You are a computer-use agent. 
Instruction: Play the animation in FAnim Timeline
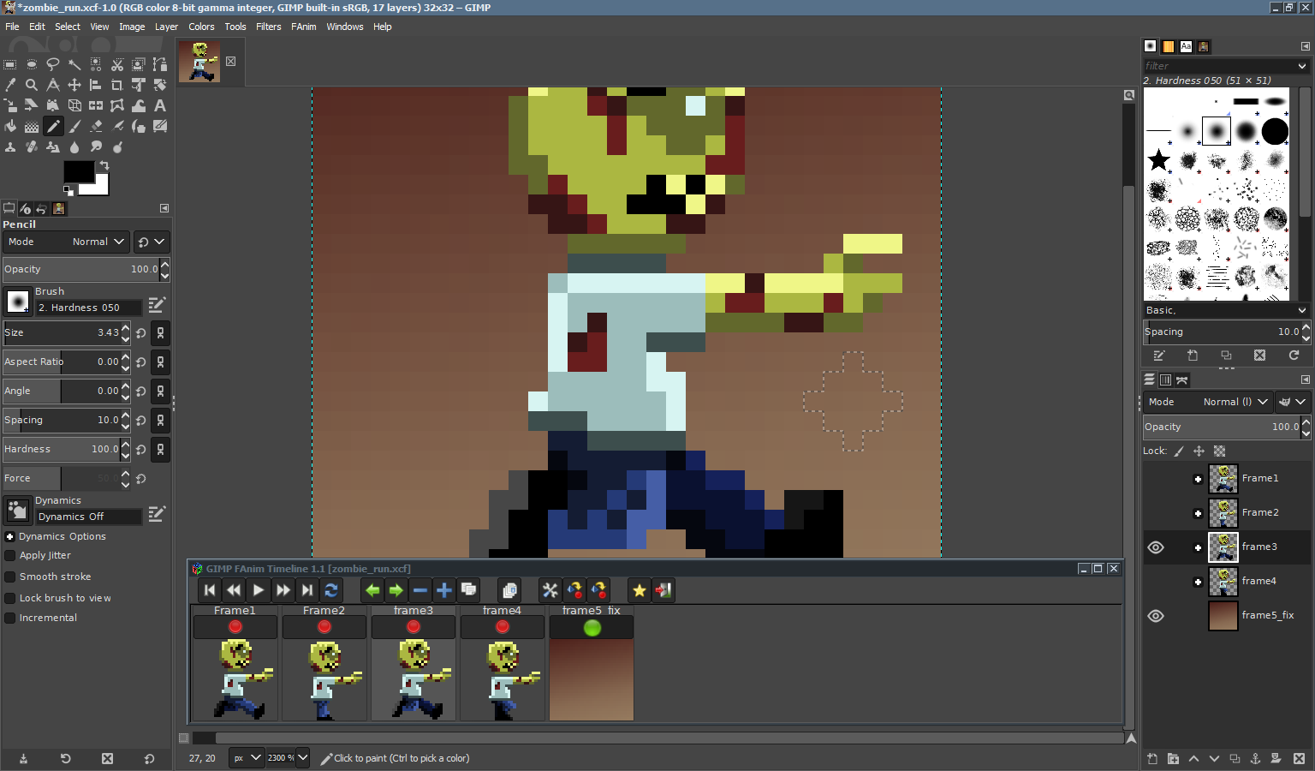pyautogui.click(x=259, y=590)
